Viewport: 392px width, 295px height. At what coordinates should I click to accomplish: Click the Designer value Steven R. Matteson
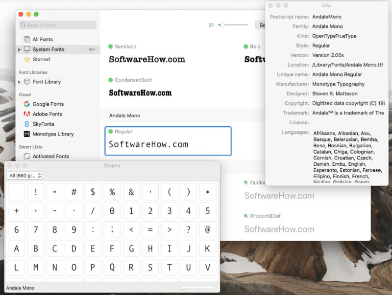click(335, 94)
